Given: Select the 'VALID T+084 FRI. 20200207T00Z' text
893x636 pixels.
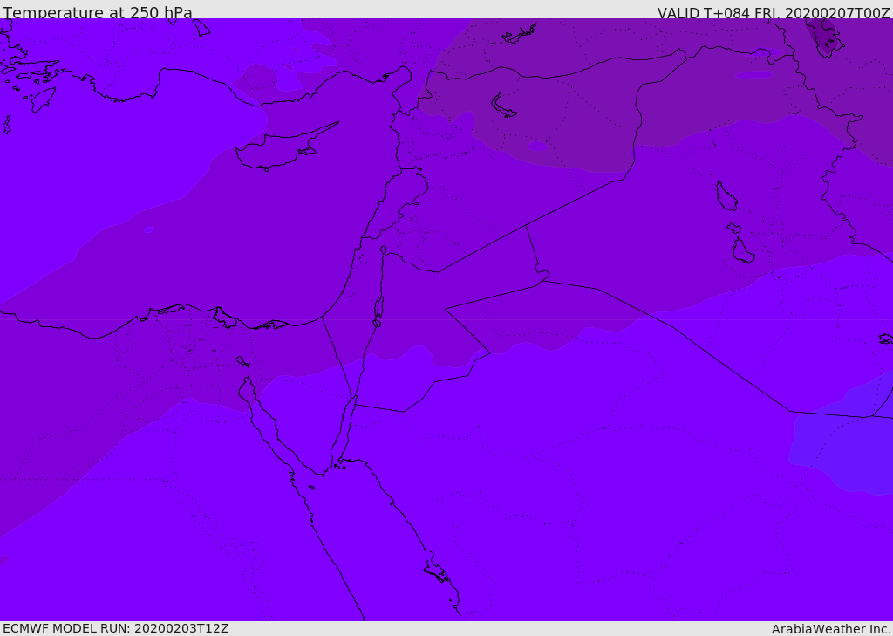Looking at the screenshot, I should 774,13.
